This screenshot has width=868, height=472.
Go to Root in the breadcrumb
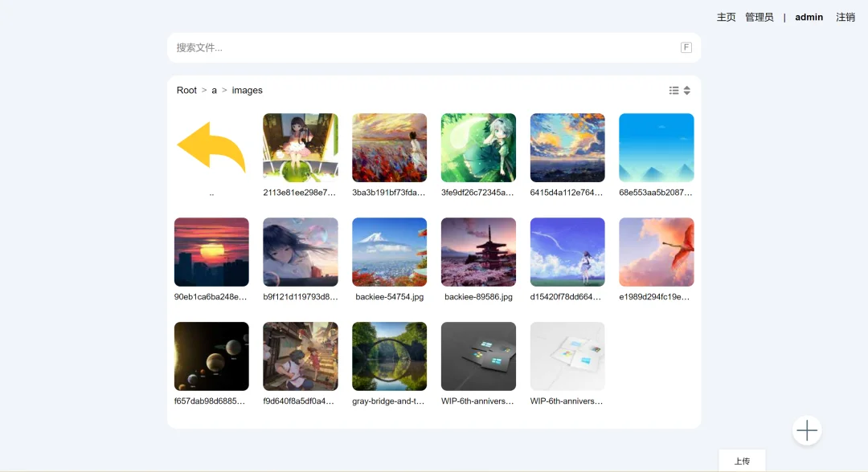pyautogui.click(x=186, y=90)
